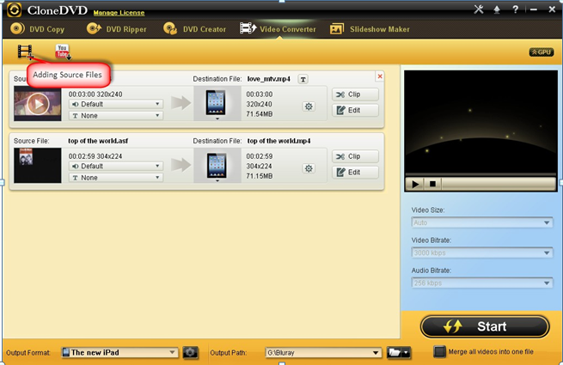Screen dimensions: 563x365
Task: Open help question mark icon
Action: coord(515,9)
